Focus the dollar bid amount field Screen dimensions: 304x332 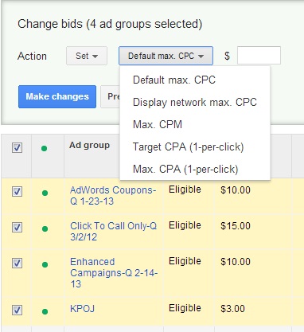tap(259, 56)
